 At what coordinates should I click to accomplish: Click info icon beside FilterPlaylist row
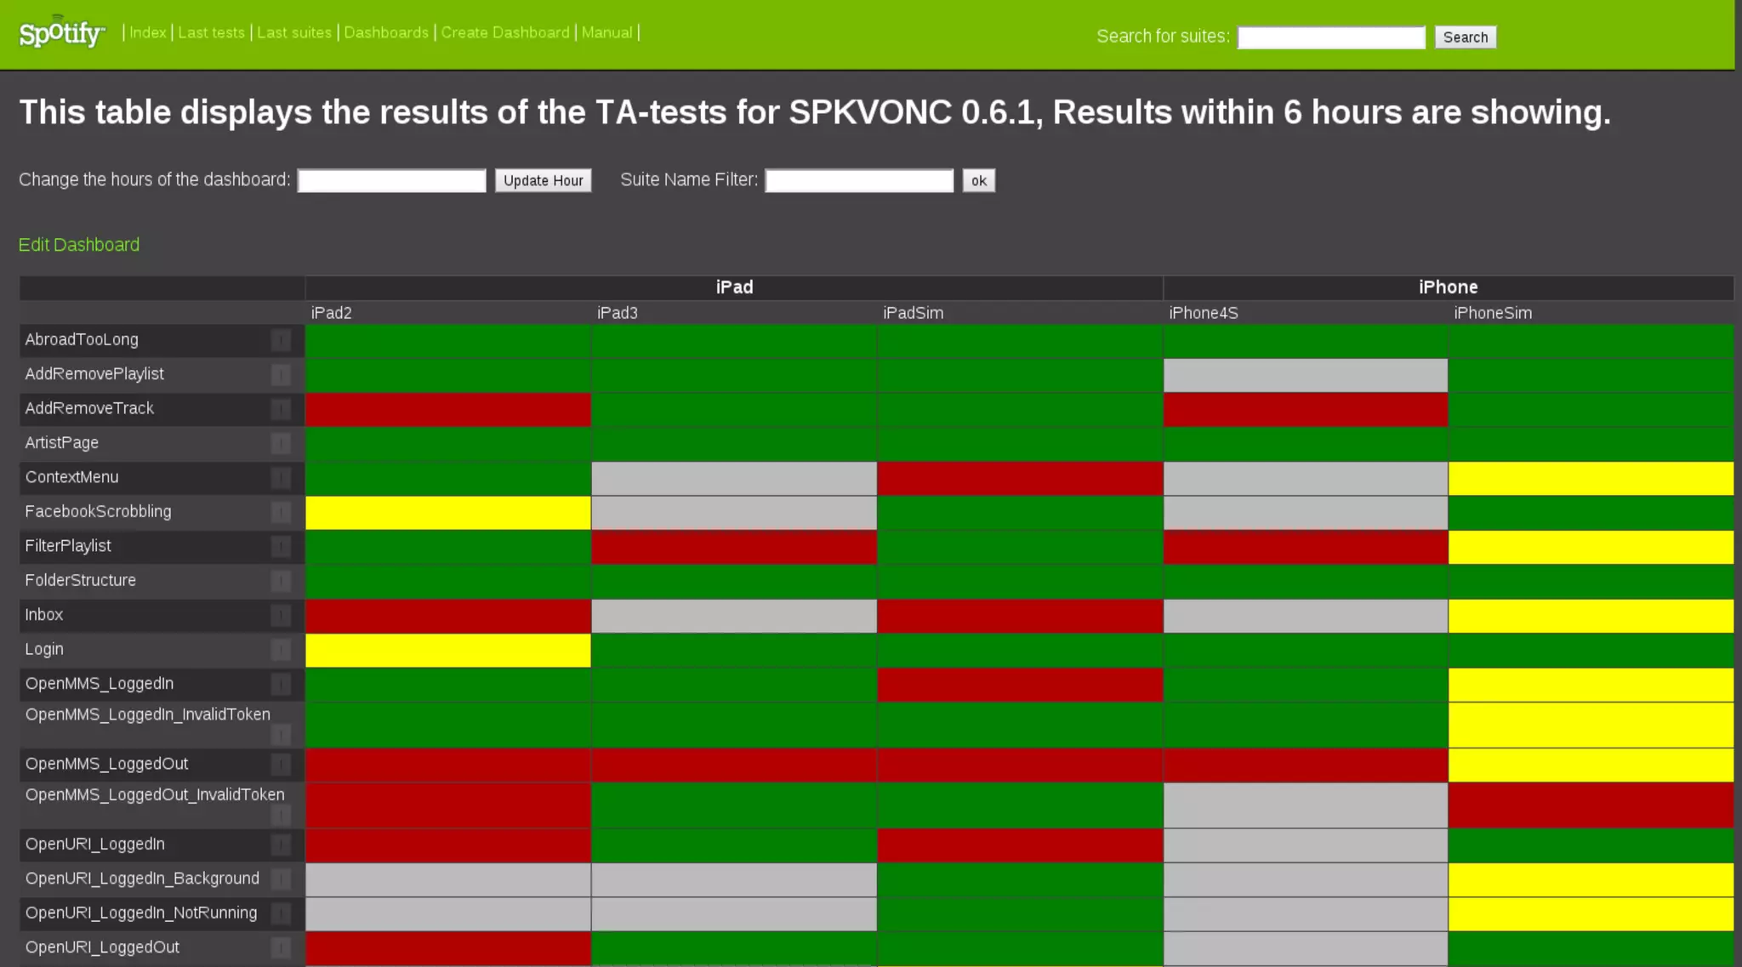coord(281,547)
